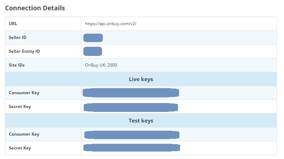This screenshot has height=159, width=284.
Task: Click the Live keys section header
Action: point(141,79)
